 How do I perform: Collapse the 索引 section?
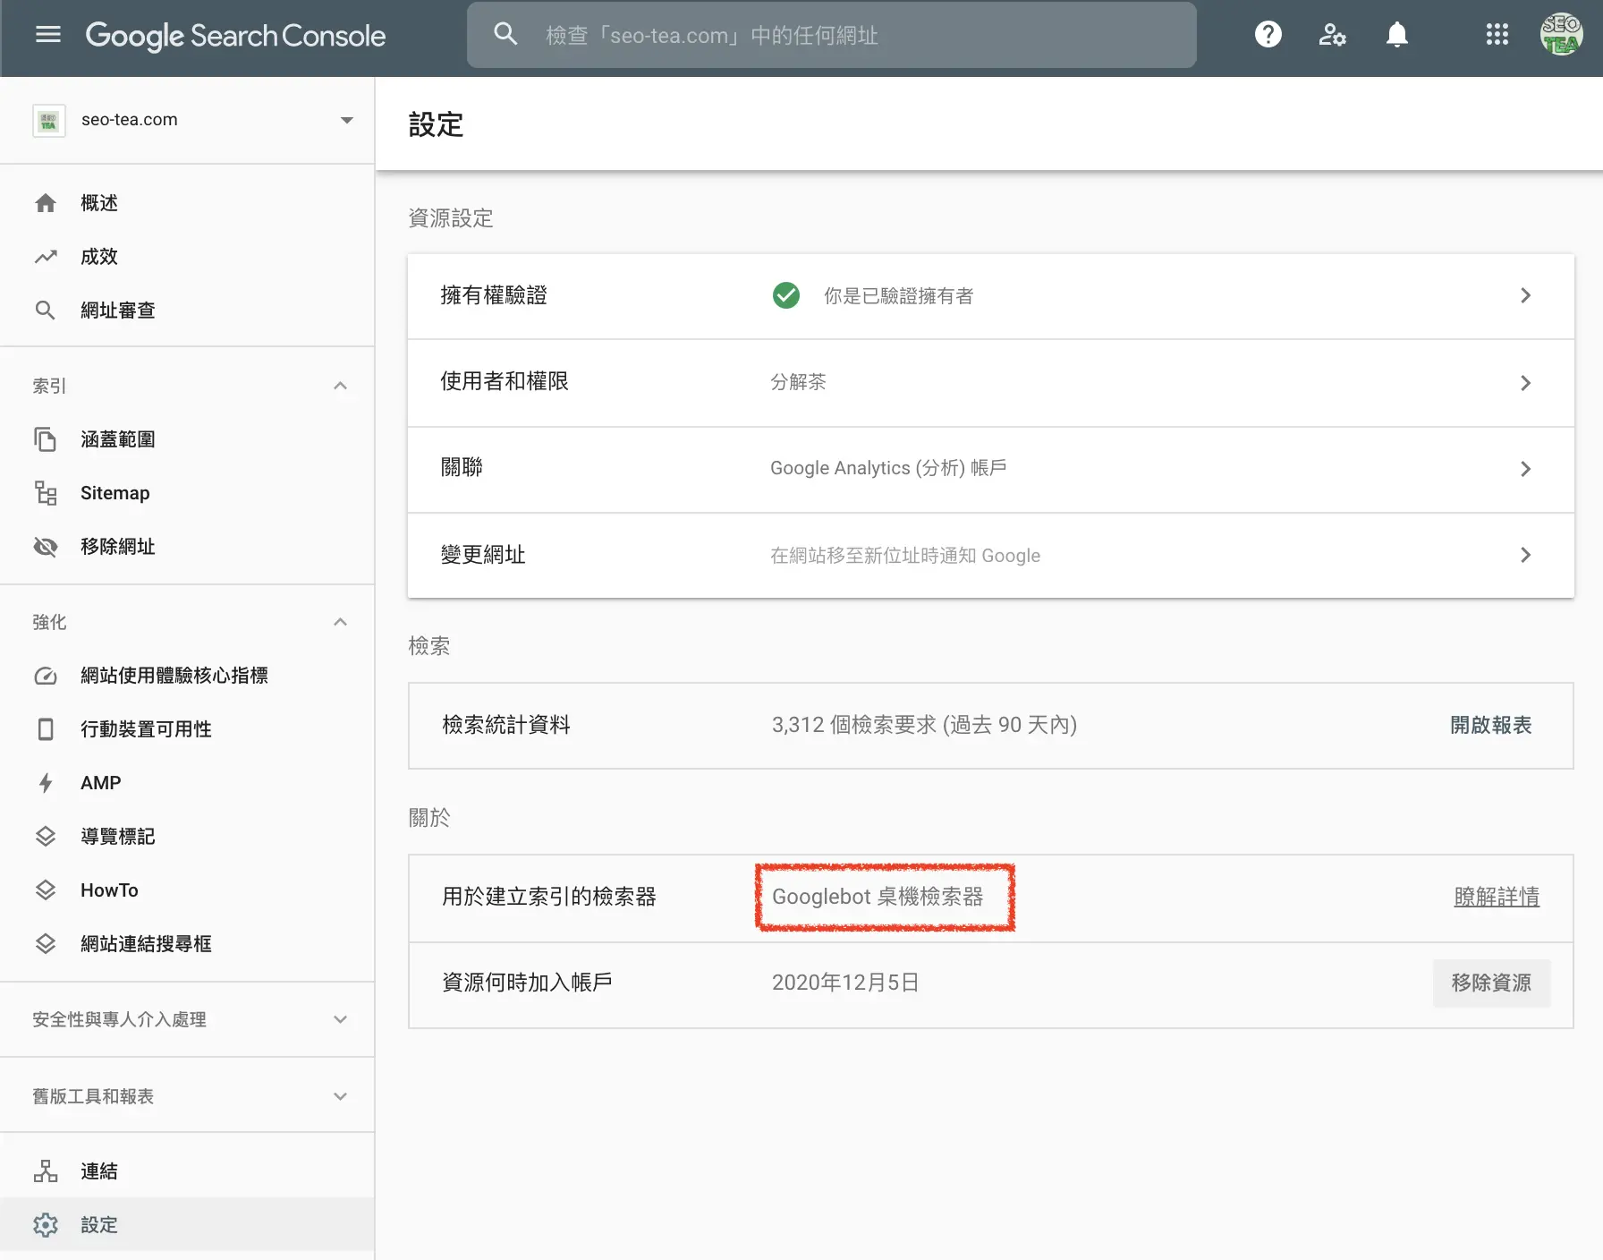(x=340, y=386)
